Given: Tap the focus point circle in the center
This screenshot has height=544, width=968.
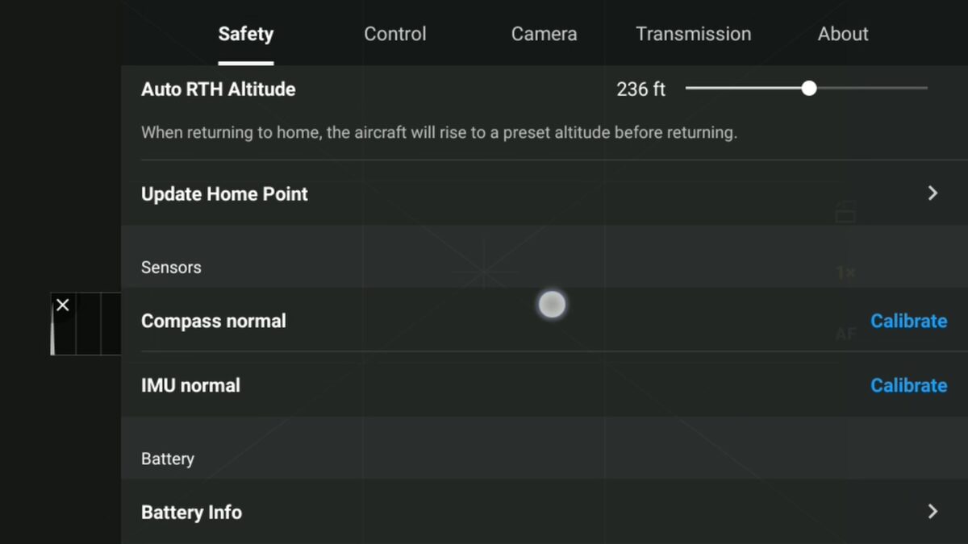Looking at the screenshot, I should click(552, 304).
